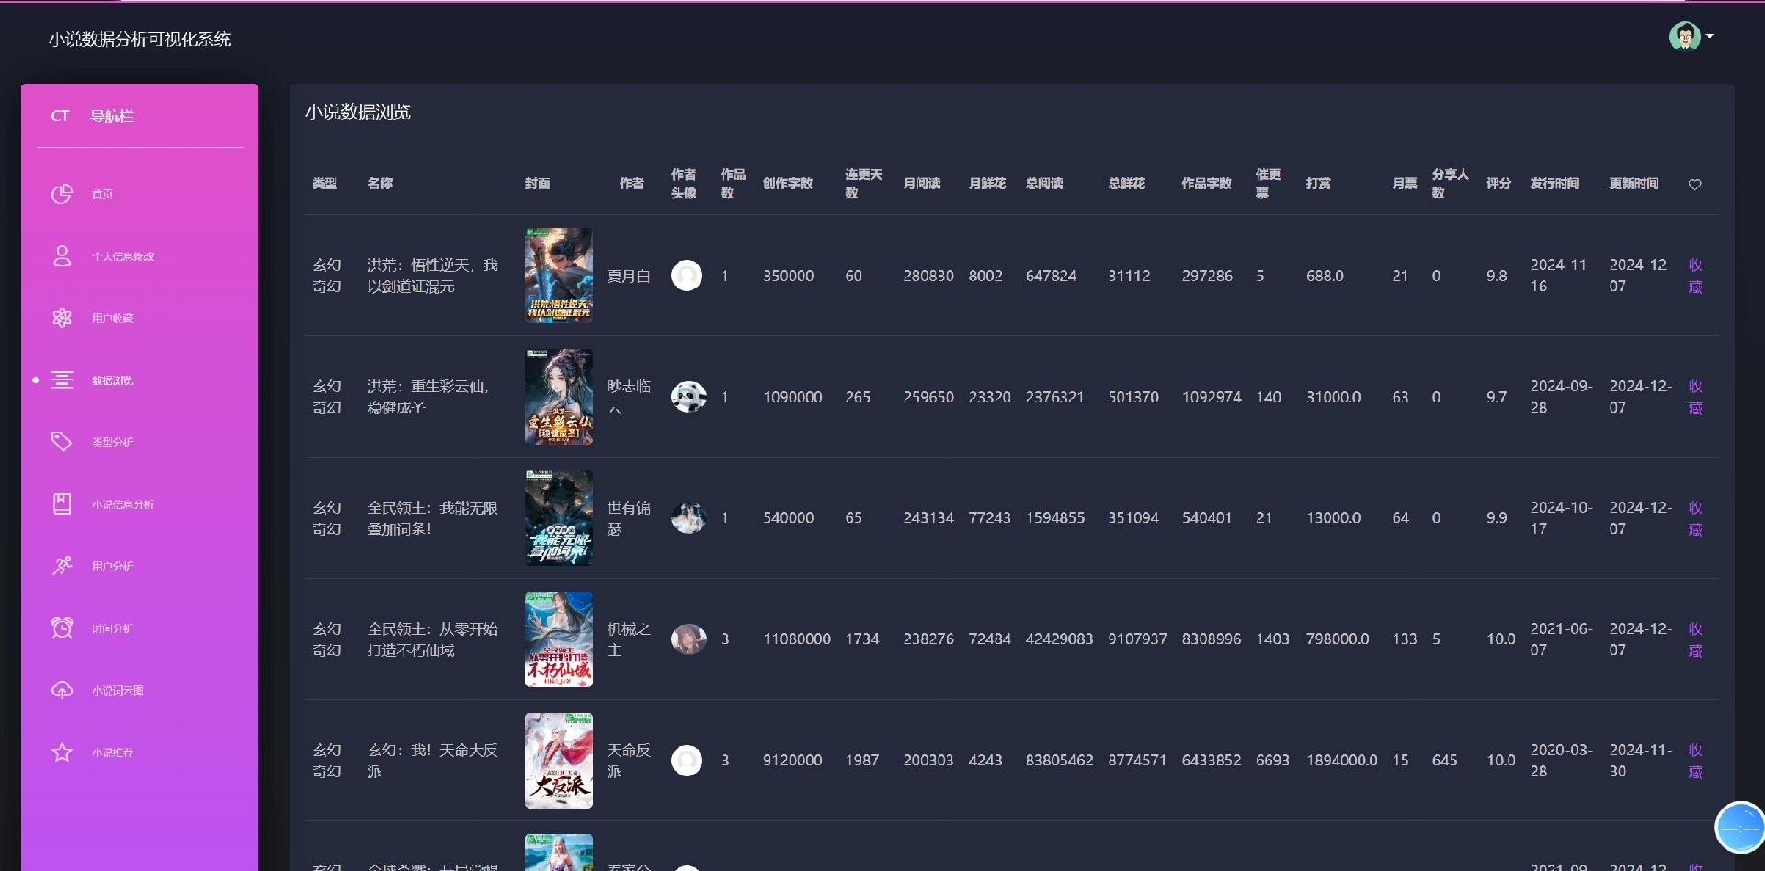Click 收藏 link for 从零开始打造不朽仙域 row
Image resolution: width=1765 pixels, height=871 pixels.
(x=1696, y=639)
